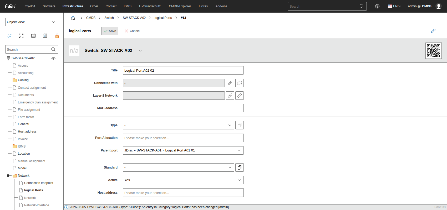Click the i-doit logo

[x=10, y=6]
